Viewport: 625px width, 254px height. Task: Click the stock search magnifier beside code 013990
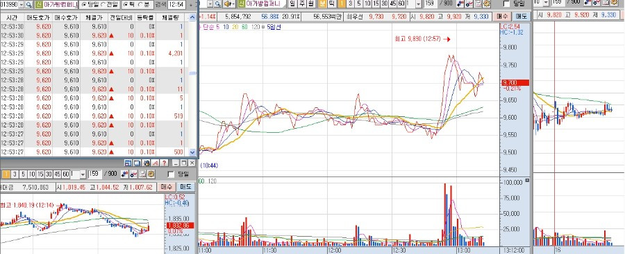28,4
